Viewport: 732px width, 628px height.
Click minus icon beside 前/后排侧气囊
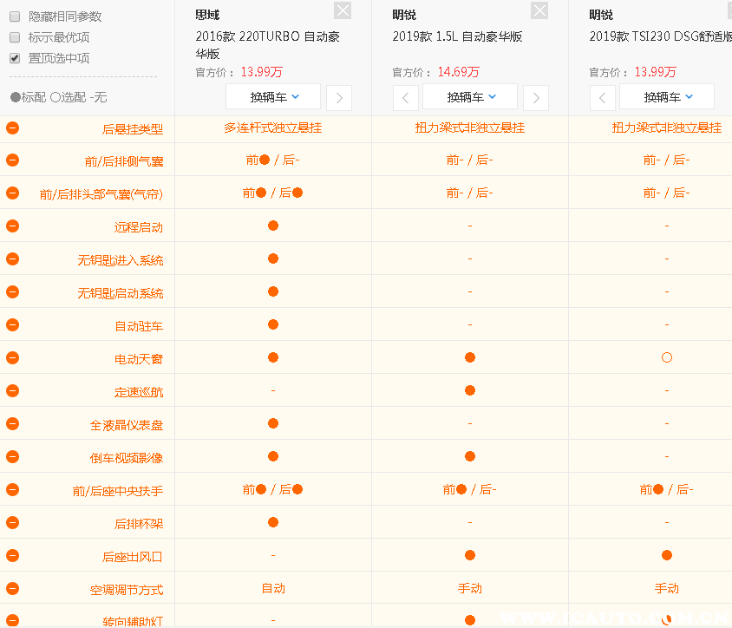(x=13, y=160)
